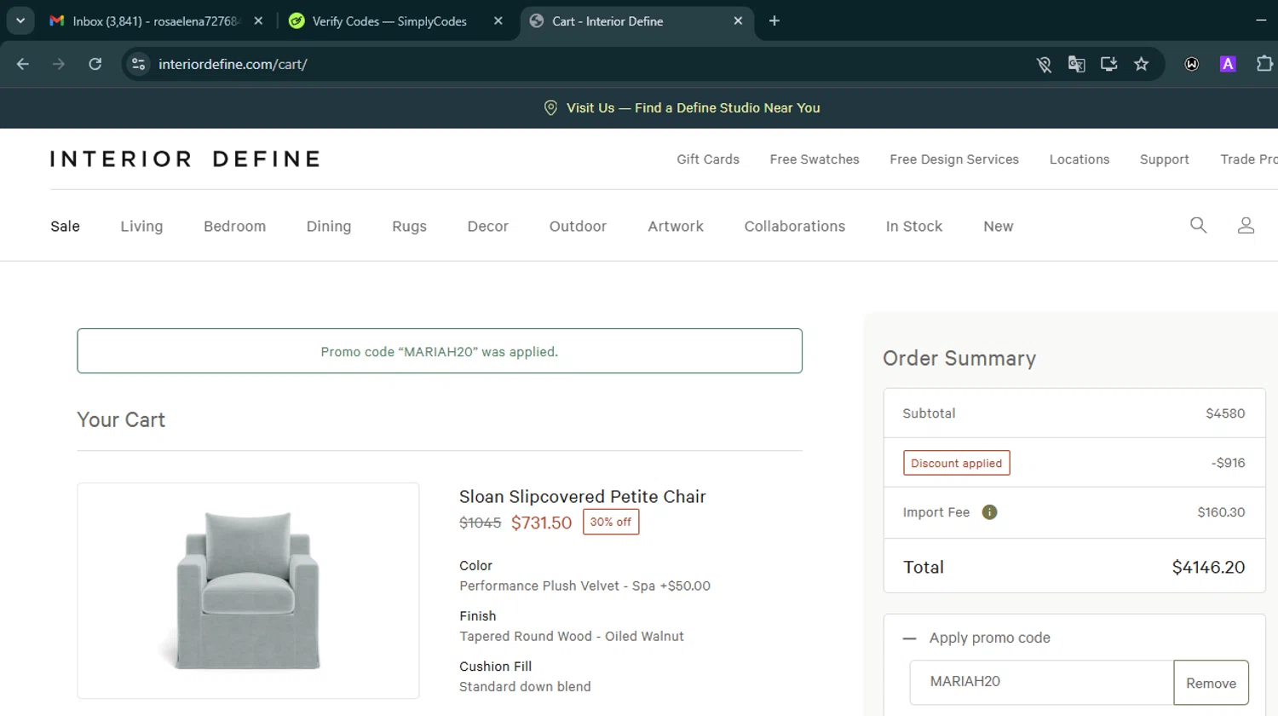Click the promo code input field
The width and height of the screenshot is (1278, 716).
tap(1041, 682)
